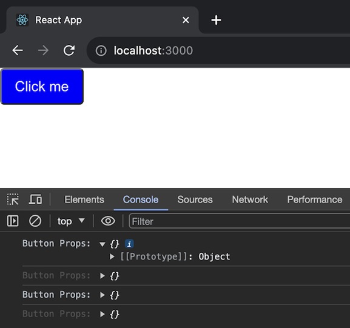
Task: Switch to the Network tab
Action: [x=250, y=199]
